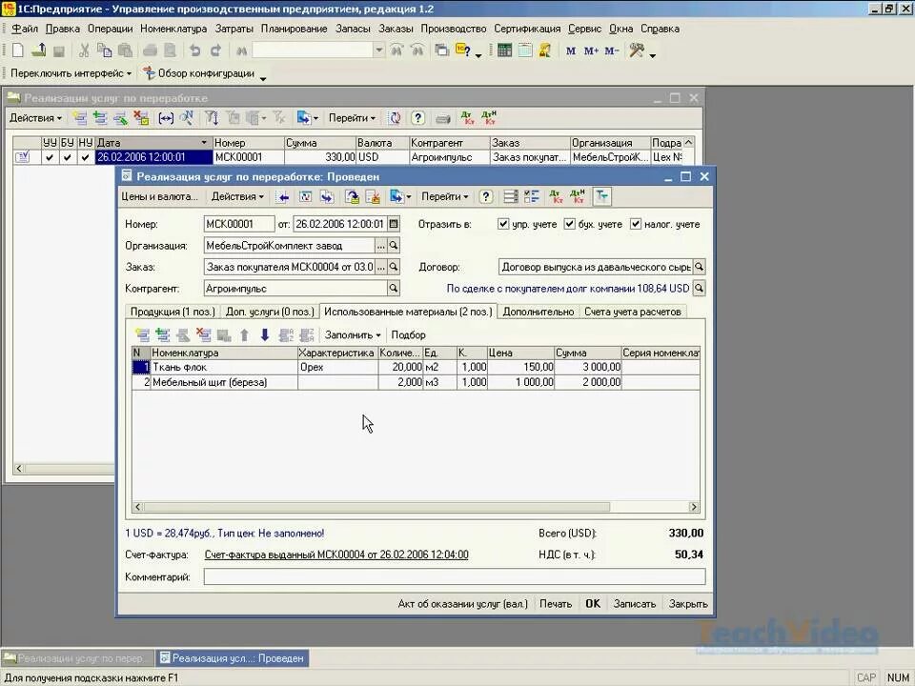Click the help icon in list window toolbar

coord(417,118)
